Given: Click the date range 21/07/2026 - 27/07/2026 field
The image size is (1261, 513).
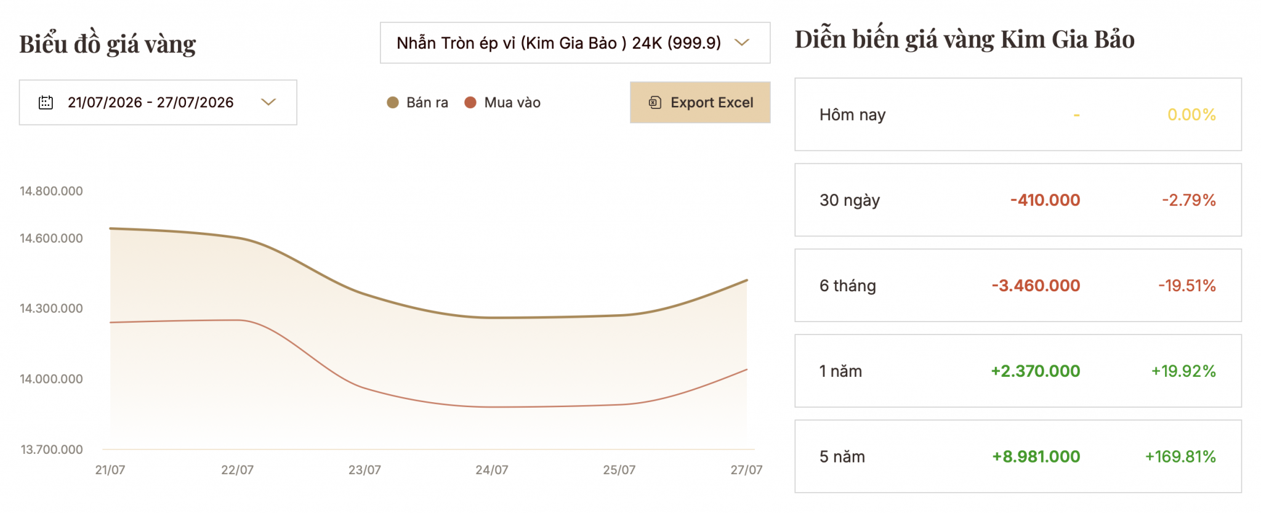Looking at the screenshot, I should click(158, 102).
